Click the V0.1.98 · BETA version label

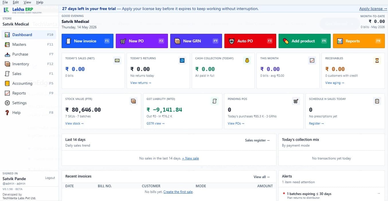click(13, 189)
